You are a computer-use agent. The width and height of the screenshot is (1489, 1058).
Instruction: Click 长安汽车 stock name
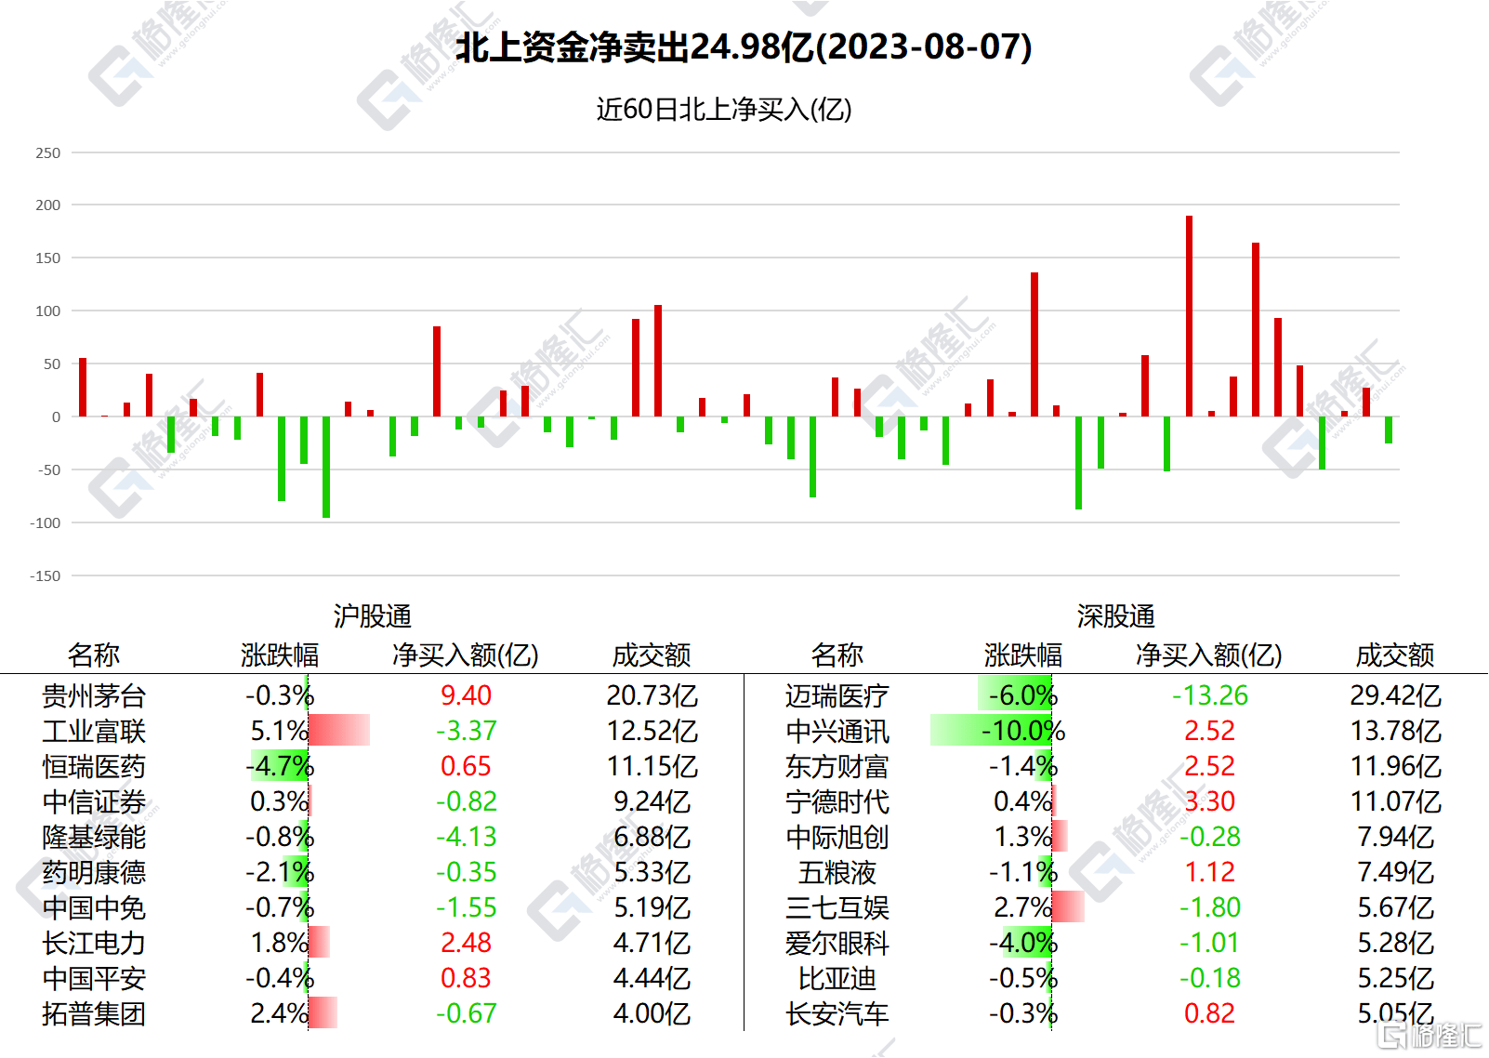pyautogui.click(x=837, y=1013)
